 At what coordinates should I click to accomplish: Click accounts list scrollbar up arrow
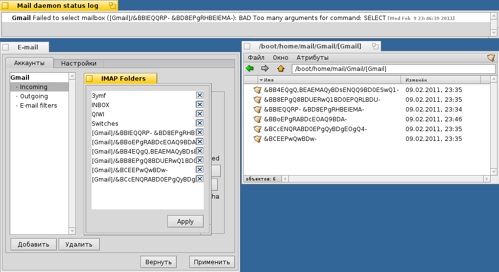[72, 76]
